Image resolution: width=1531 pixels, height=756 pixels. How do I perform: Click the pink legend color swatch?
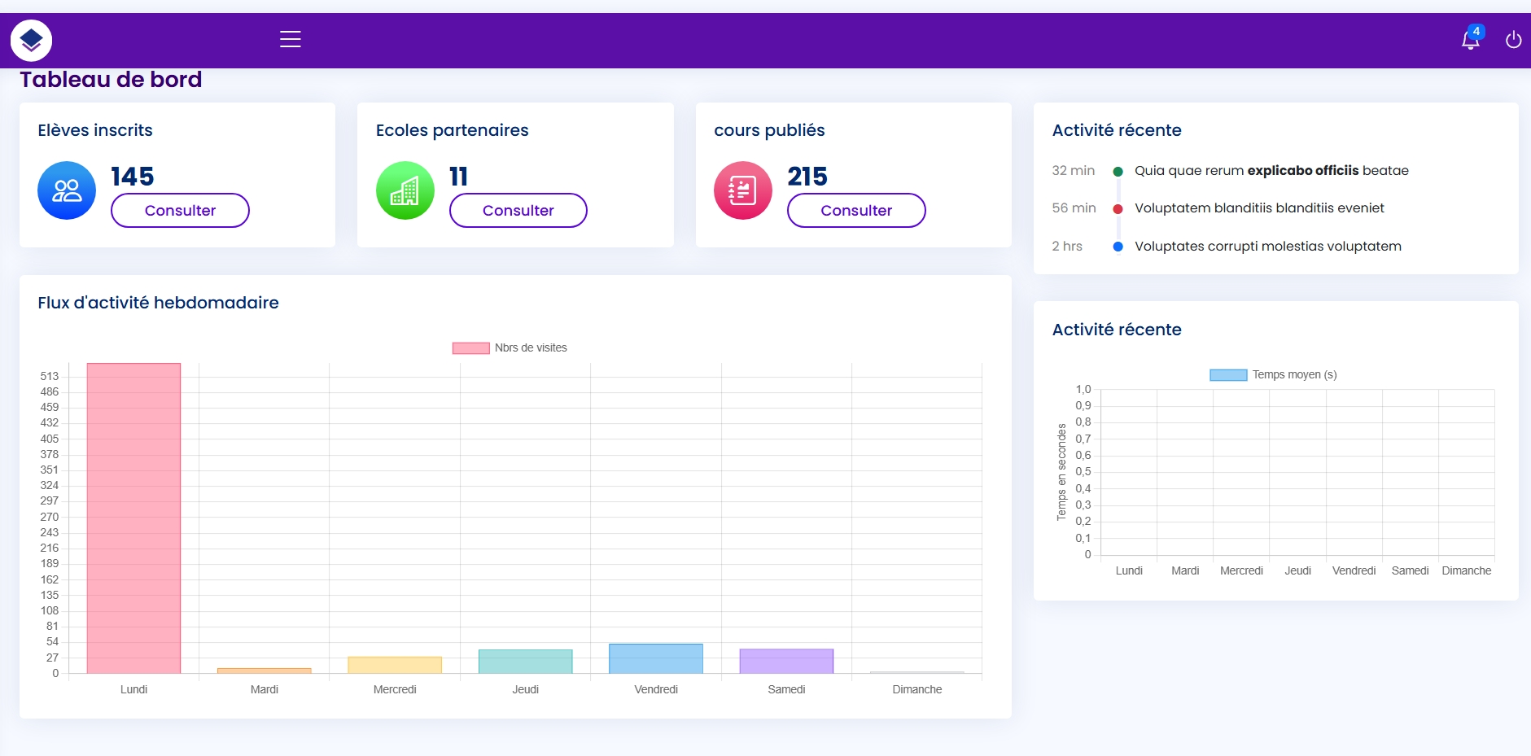(470, 347)
